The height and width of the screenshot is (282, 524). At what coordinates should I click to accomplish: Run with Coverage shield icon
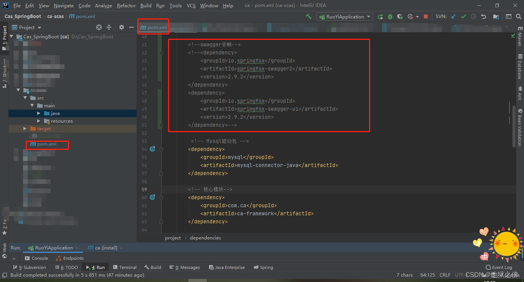coord(400,16)
